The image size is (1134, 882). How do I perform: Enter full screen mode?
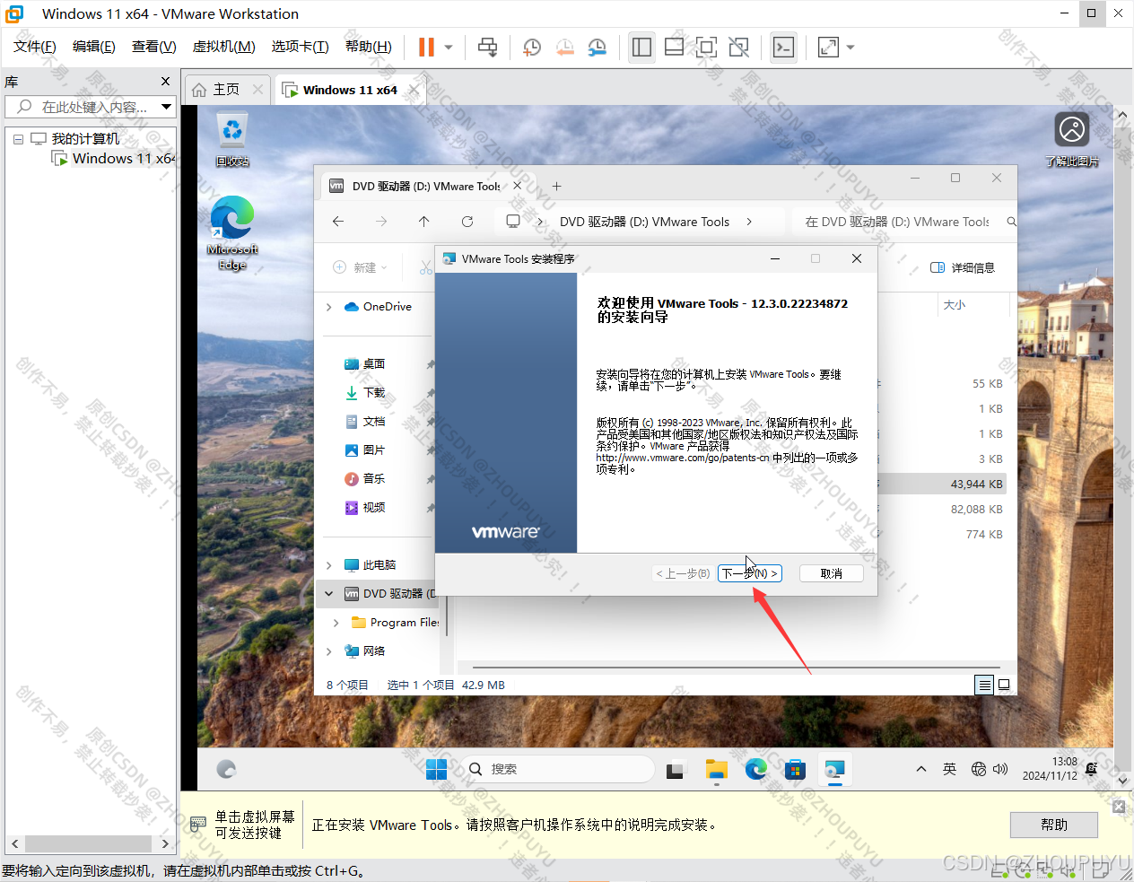[x=706, y=47]
